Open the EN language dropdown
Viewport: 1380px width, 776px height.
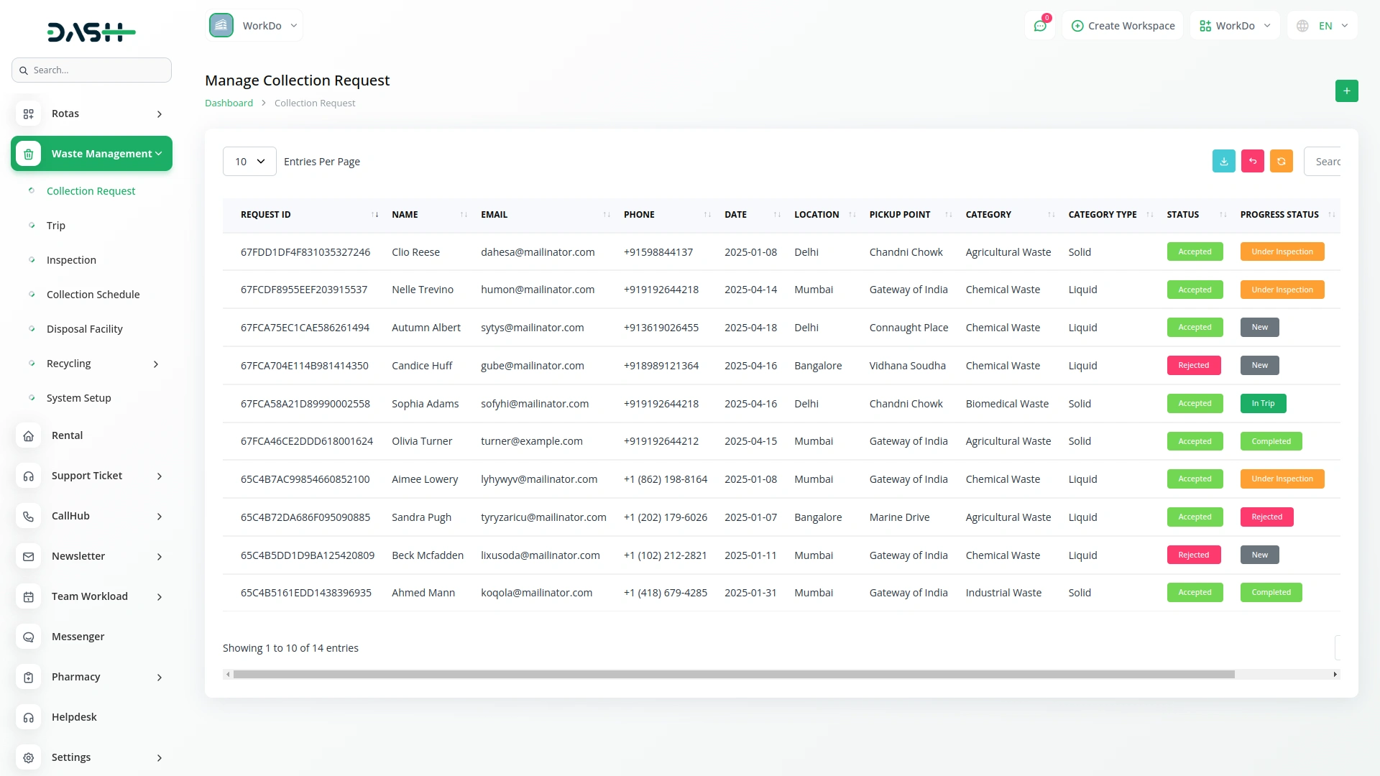pos(1323,26)
